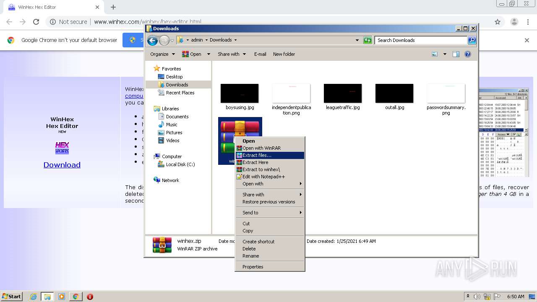Expand the Share with submenu in context menu

tap(270, 195)
